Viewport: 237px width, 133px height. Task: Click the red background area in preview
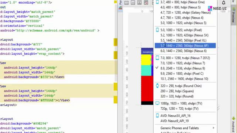coord(147,89)
